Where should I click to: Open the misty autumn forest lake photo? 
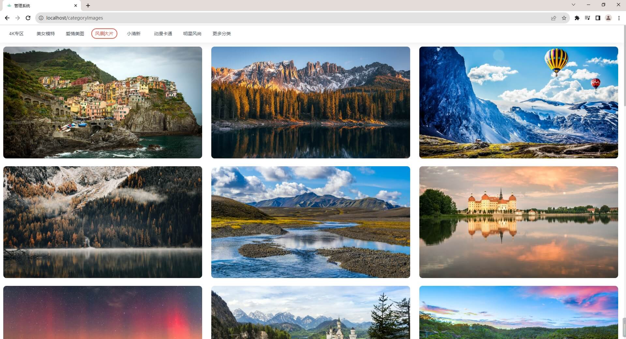pyautogui.click(x=103, y=222)
